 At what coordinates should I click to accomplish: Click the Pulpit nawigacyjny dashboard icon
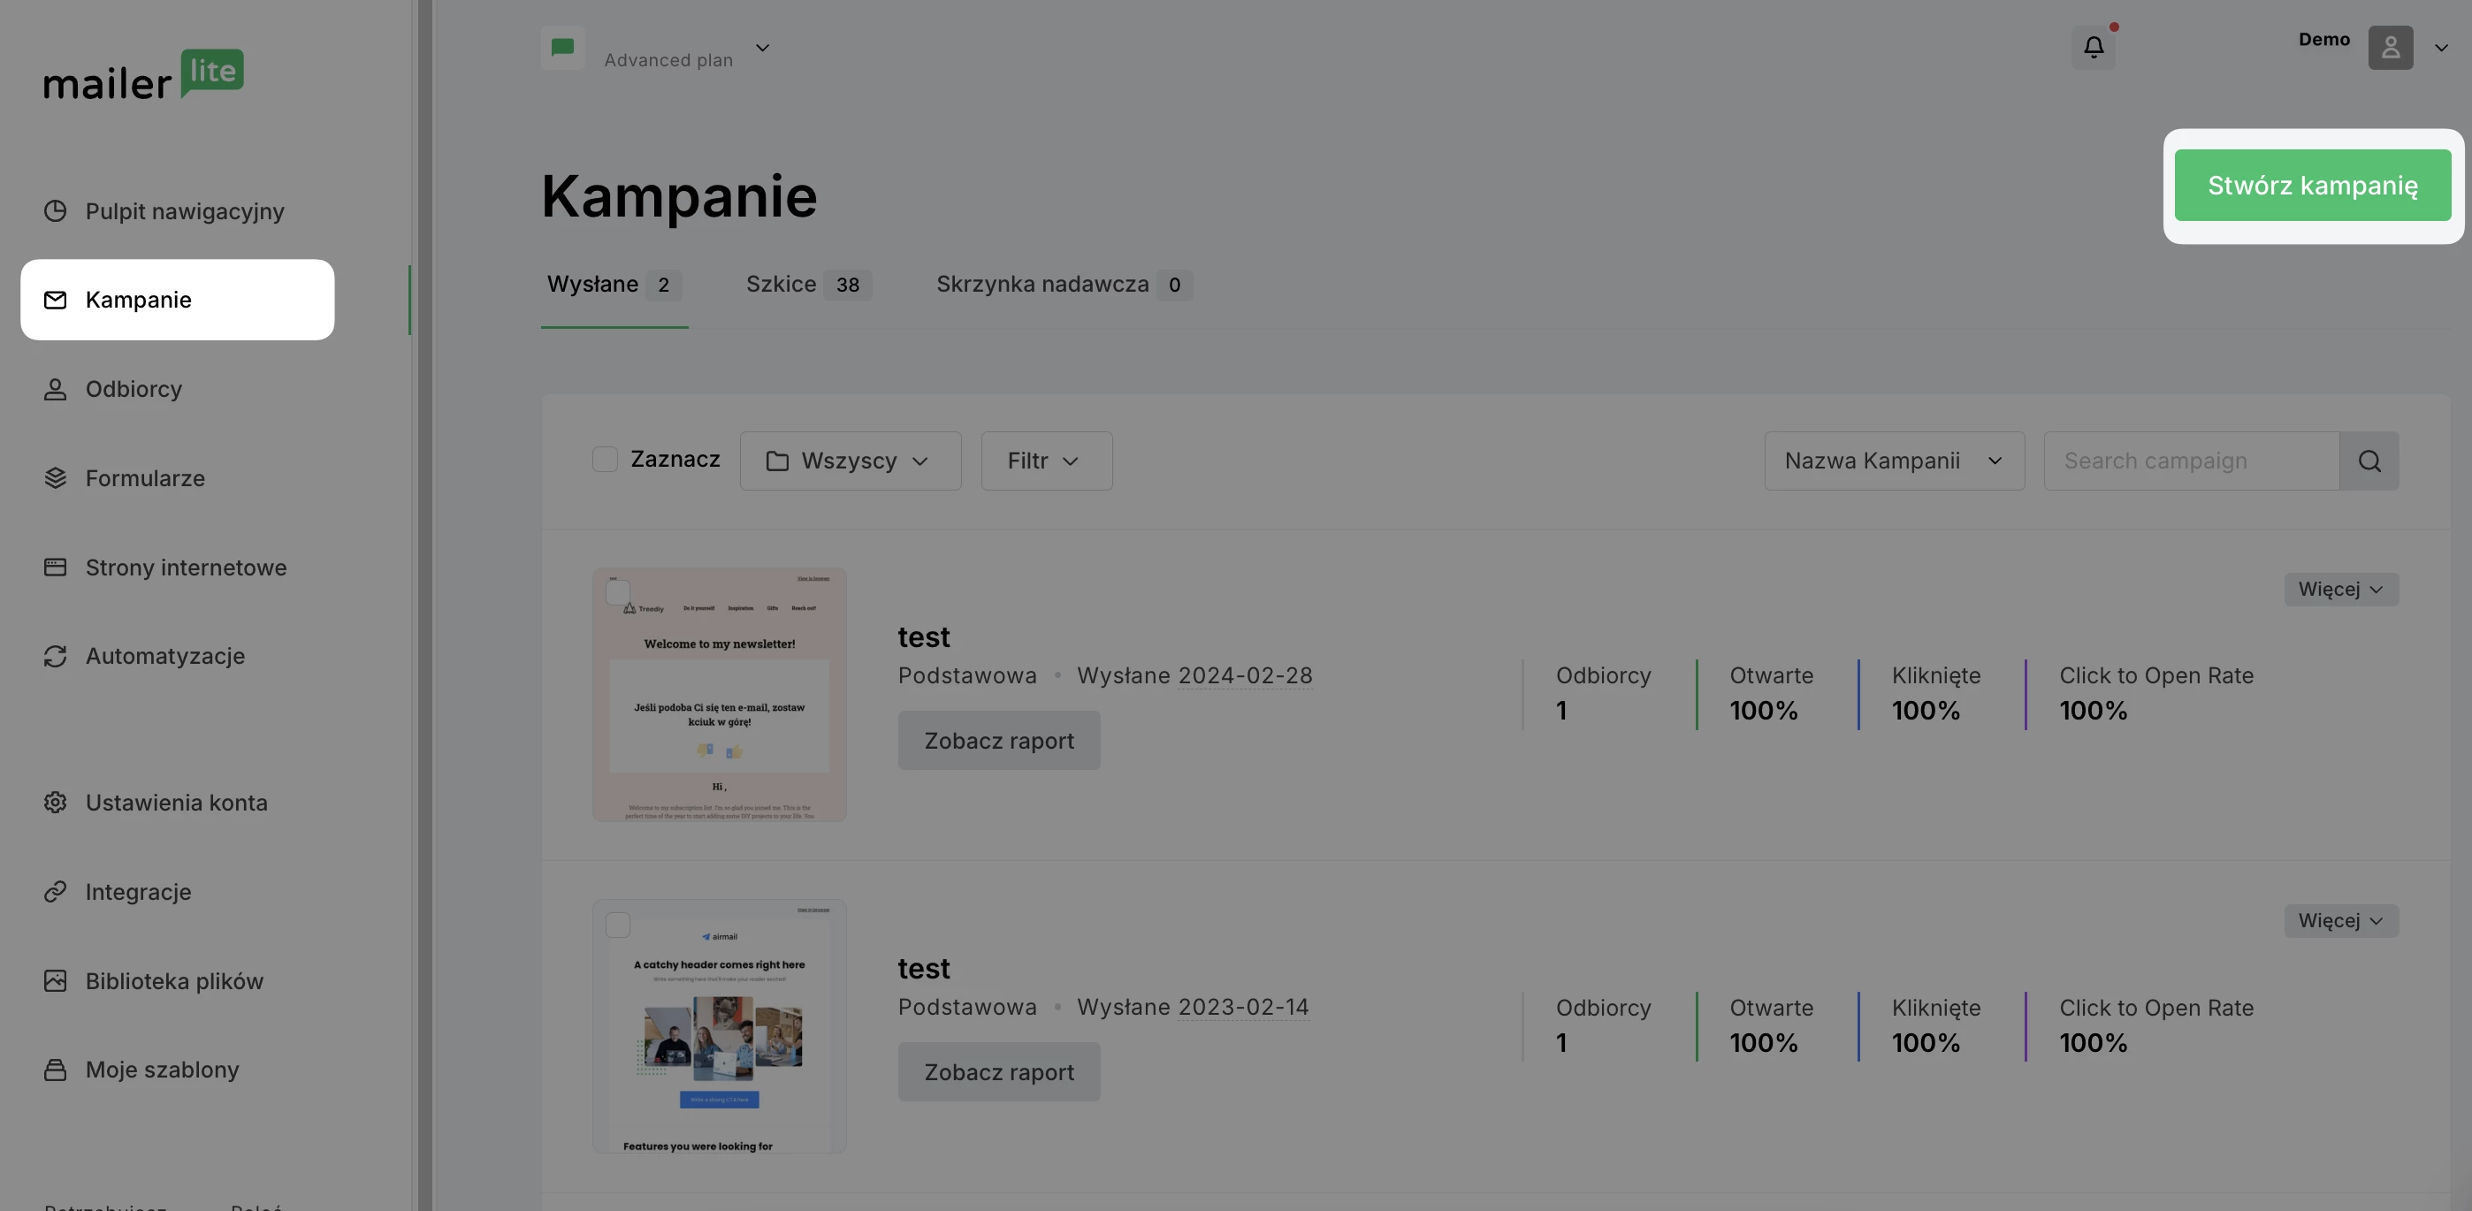55,211
